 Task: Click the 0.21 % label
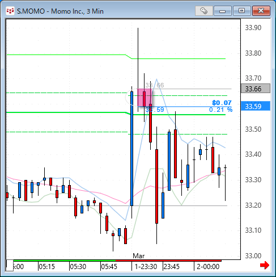point(220,110)
